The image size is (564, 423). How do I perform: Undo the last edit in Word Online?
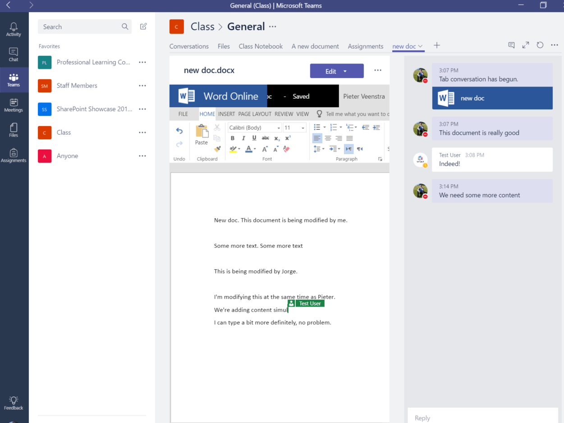pos(179,131)
